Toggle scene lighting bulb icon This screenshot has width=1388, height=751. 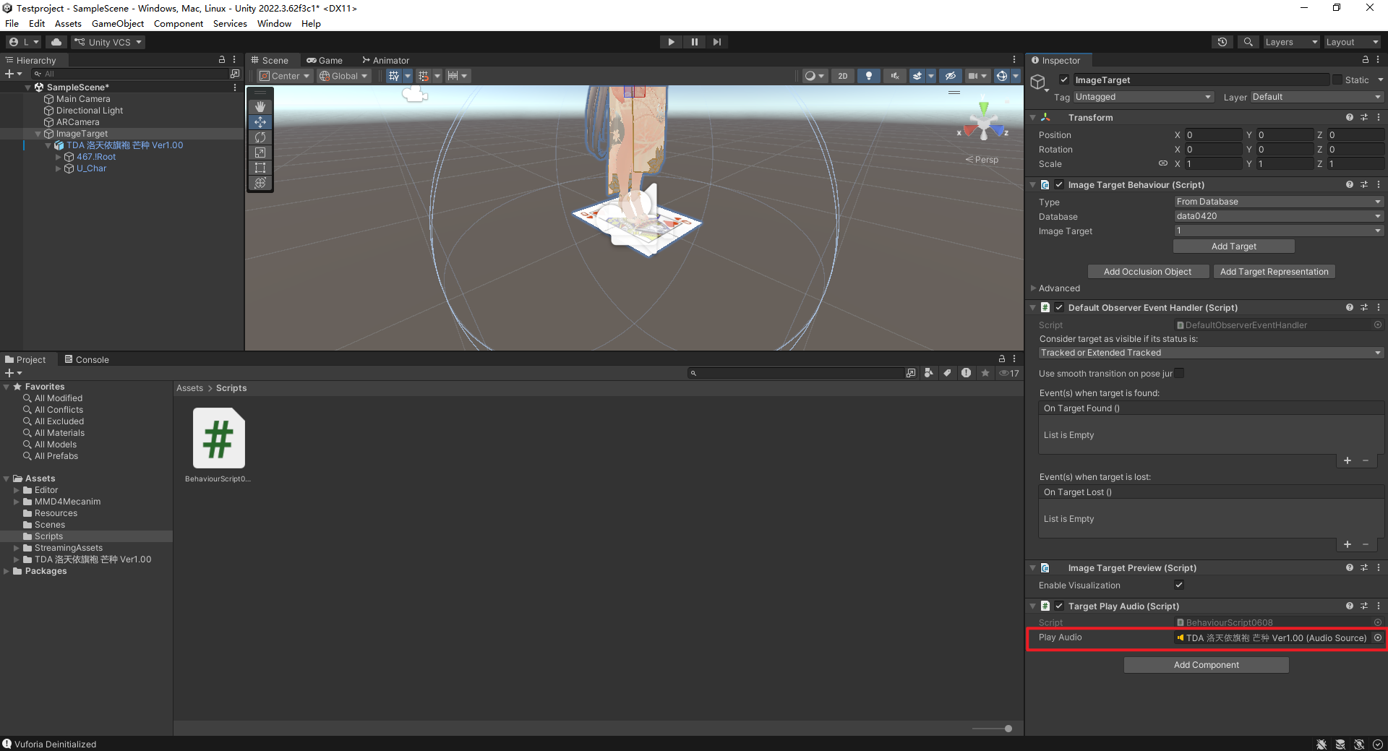coord(869,76)
